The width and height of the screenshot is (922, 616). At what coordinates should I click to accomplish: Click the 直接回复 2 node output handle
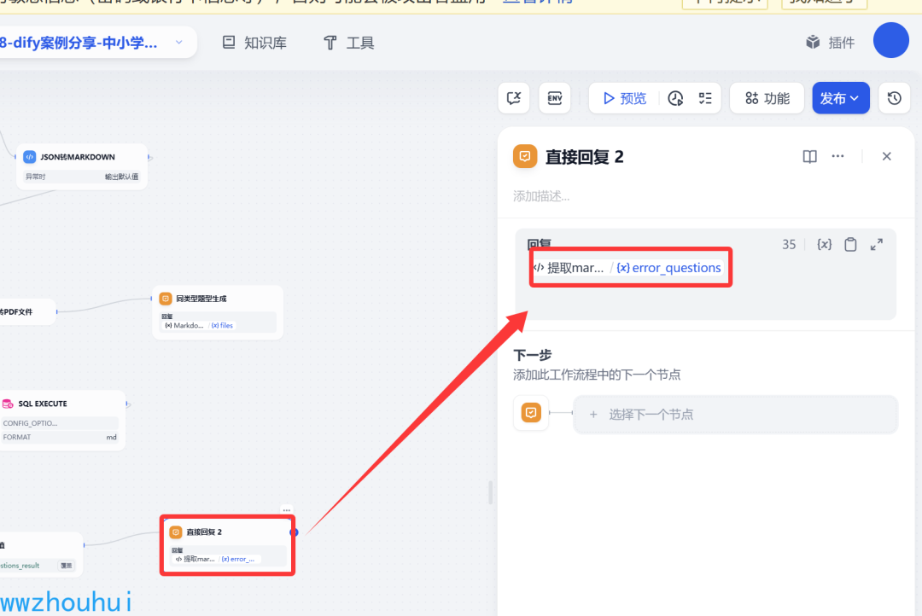click(294, 532)
